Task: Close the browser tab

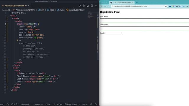Action: click(x=133, y=3)
